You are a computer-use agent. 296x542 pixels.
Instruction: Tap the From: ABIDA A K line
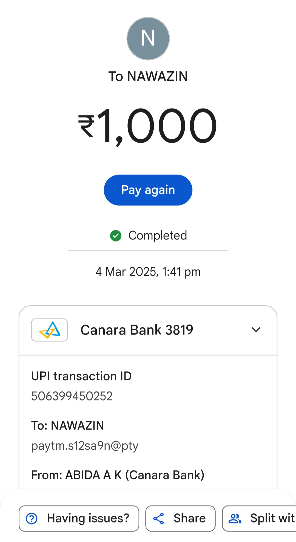click(118, 475)
